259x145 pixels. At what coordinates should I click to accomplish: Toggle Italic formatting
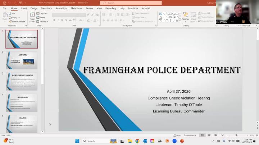point(58,20)
